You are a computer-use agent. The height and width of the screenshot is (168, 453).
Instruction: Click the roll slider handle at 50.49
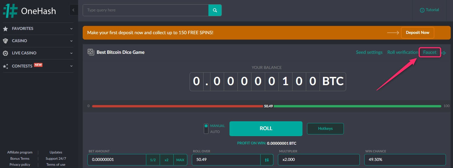268,106
